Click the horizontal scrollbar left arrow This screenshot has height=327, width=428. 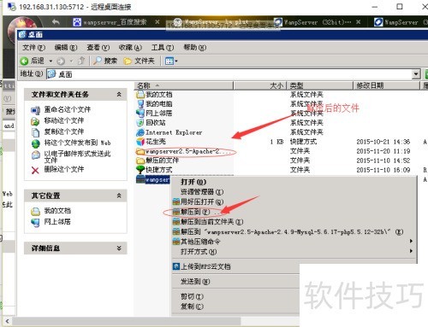tap(7, 321)
